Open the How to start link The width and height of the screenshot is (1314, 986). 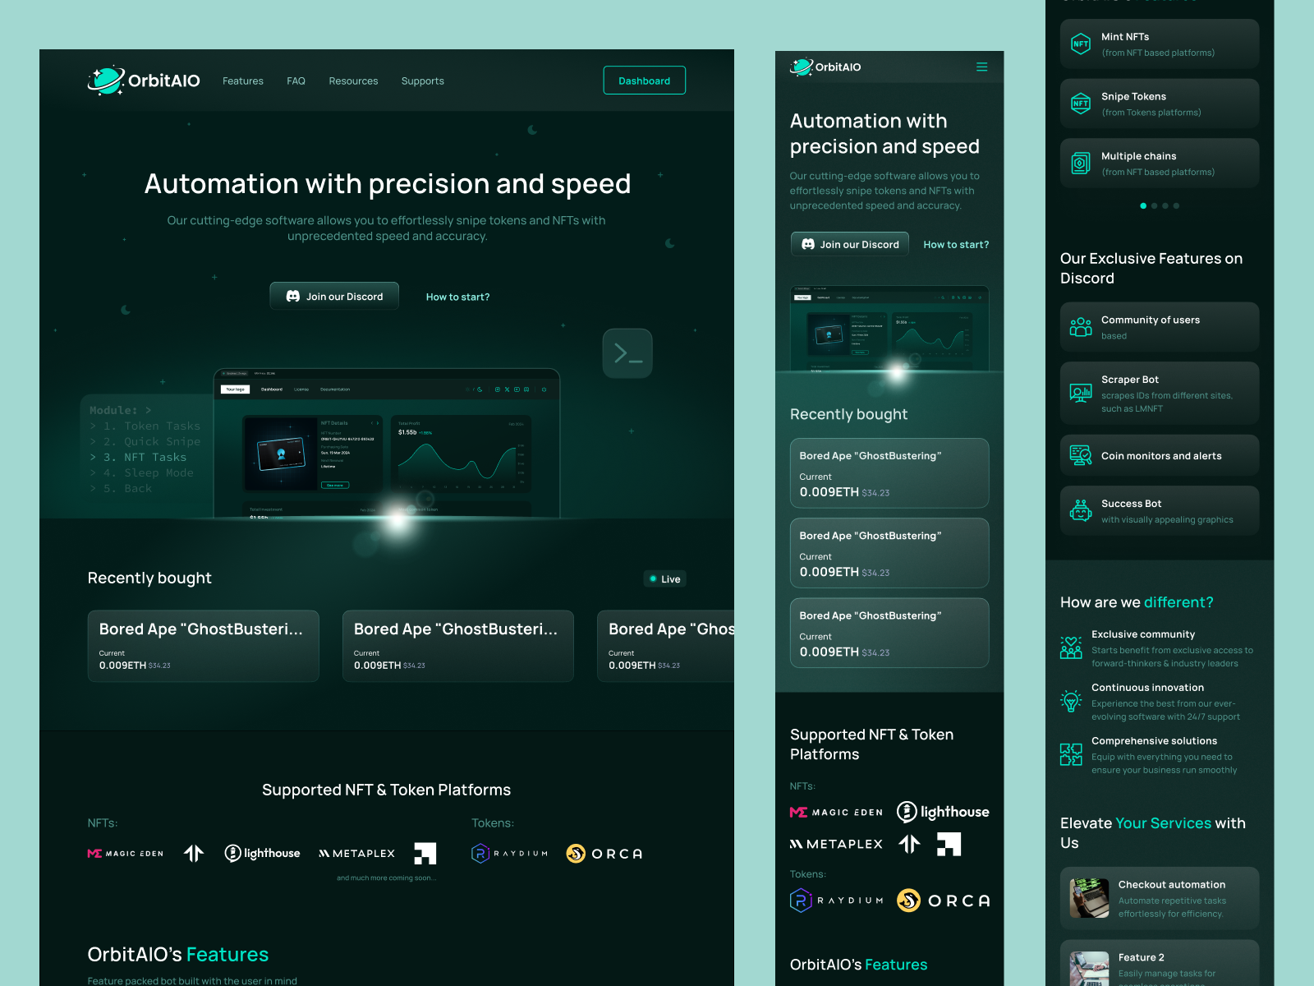pos(457,297)
